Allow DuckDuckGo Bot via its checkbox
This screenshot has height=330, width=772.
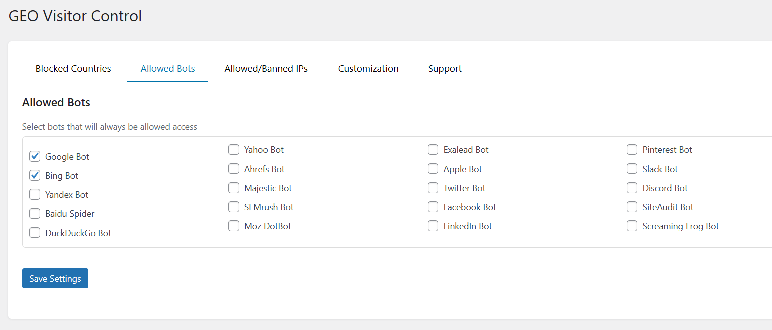[x=35, y=233]
